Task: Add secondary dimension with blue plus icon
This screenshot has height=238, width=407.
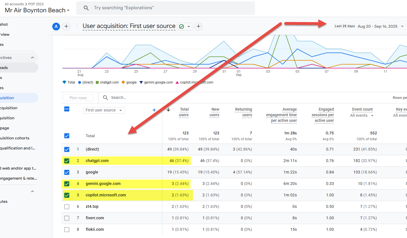Action: (154, 110)
